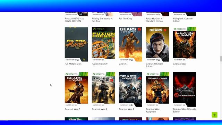Open the Fishing Sim World: Pro Tour link
The height and width of the screenshot is (125, 222).
pos(102,20)
